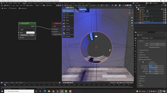Open World properties tab icon
The image size is (167, 93).
(x=135, y=48)
